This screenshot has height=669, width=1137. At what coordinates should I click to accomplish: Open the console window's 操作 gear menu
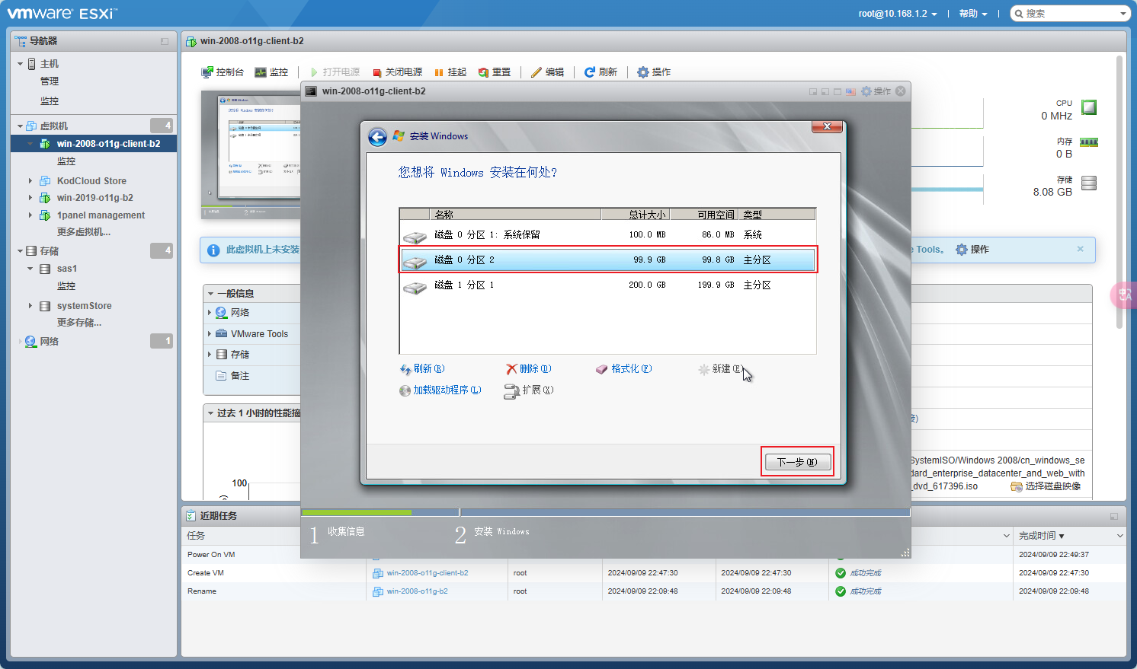pyautogui.click(x=876, y=91)
